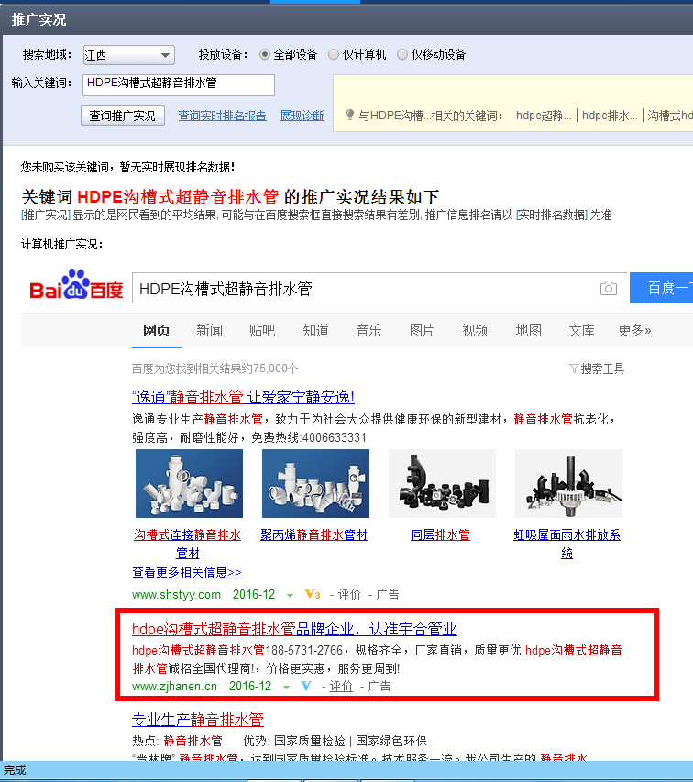Switch to the 新闻 tab

pos(209,330)
